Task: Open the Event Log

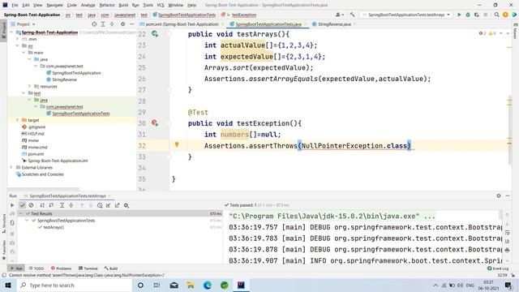Action: point(498,268)
